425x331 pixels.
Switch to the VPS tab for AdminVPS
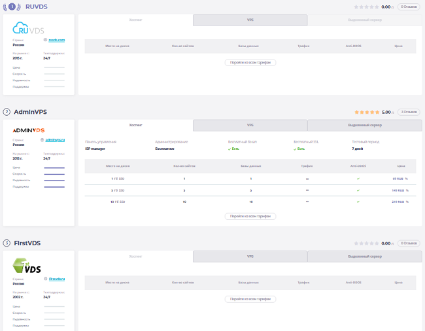click(250, 125)
